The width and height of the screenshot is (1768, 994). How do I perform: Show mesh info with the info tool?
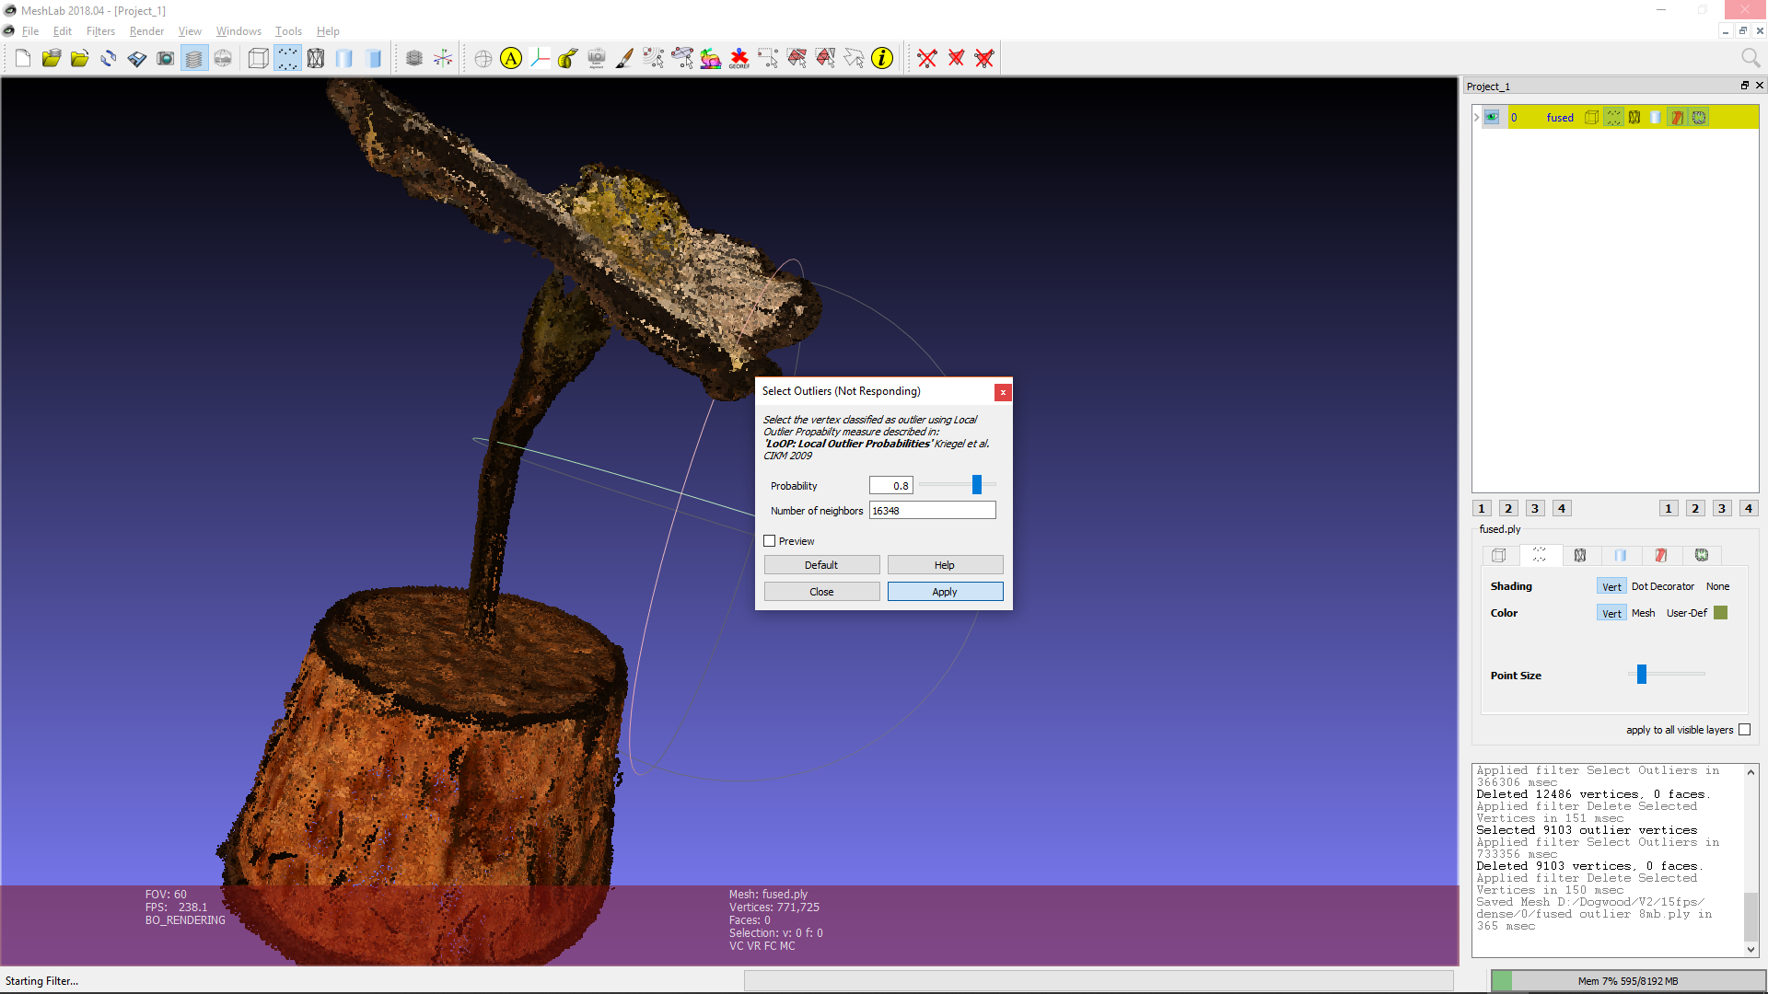click(x=882, y=58)
